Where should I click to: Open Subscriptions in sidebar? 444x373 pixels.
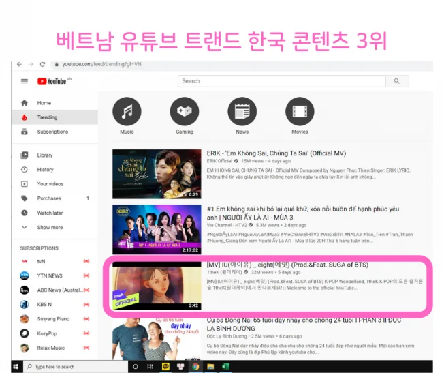coord(55,132)
